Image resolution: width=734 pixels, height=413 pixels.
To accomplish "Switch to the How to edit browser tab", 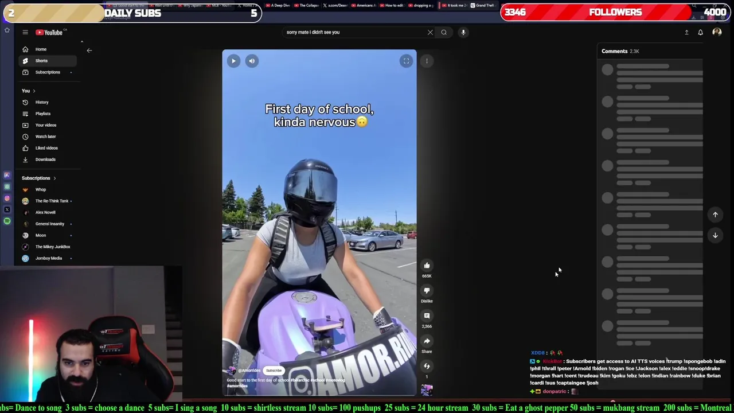I will 392,5.
